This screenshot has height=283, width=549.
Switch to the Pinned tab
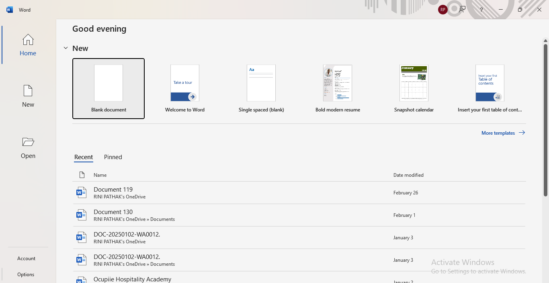click(113, 157)
